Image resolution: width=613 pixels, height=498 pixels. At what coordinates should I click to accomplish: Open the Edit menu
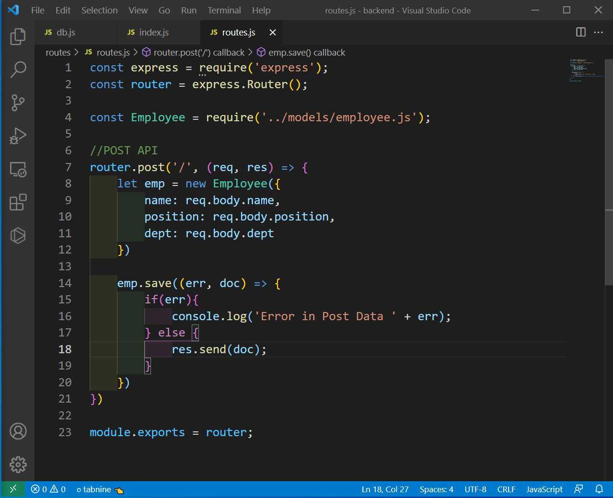click(63, 10)
